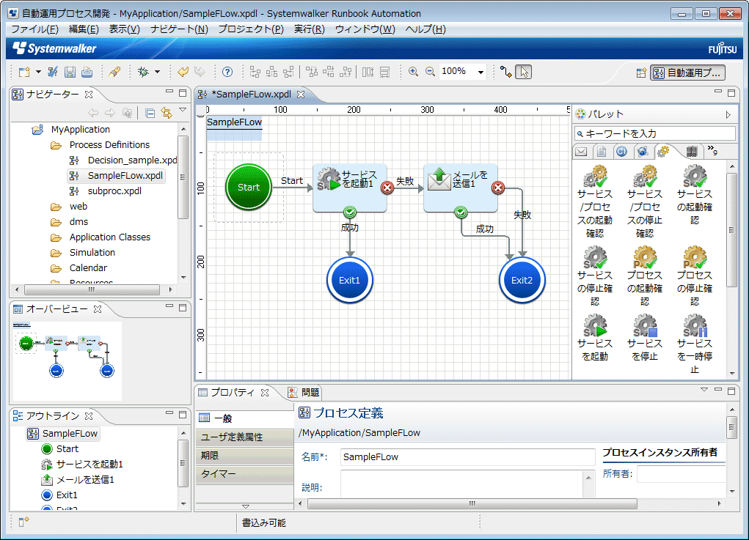Click the Zoom In magnifier icon
Image resolution: width=749 pixels, height=540 pixels.
tap(414, 72)
